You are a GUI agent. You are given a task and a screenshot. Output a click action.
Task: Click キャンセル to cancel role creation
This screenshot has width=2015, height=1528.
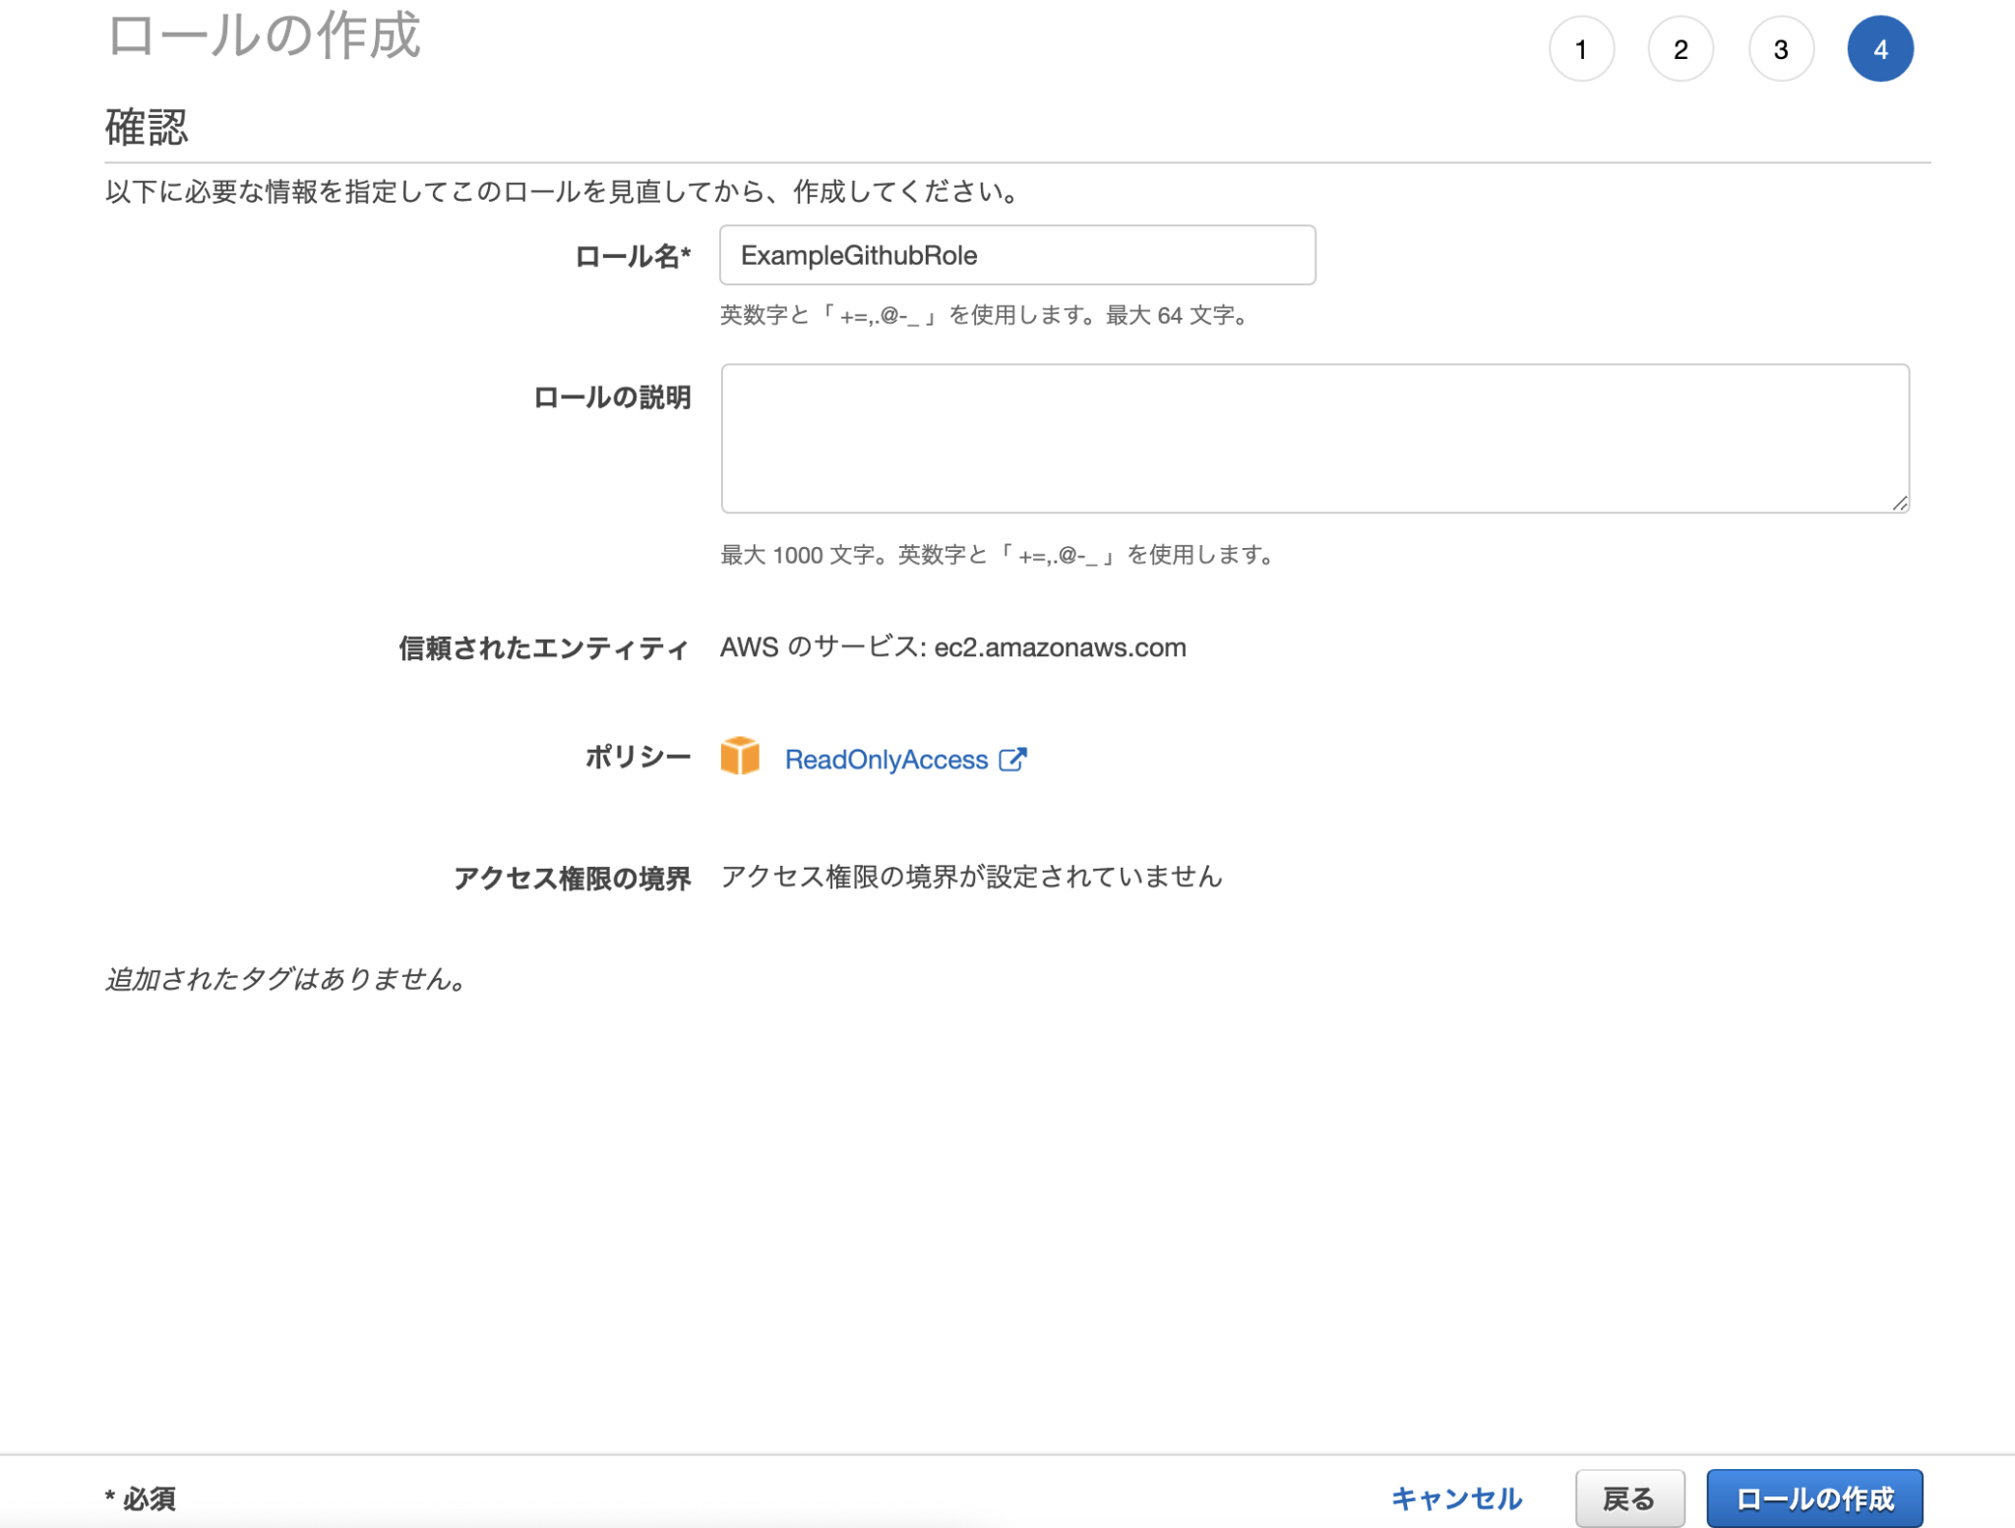(1454, 1498)
